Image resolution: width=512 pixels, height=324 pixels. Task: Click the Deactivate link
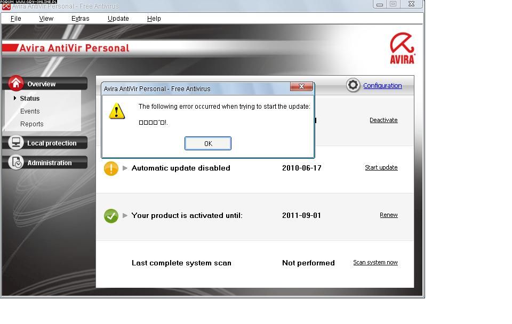pyautogui.click(x=383, y=120)
